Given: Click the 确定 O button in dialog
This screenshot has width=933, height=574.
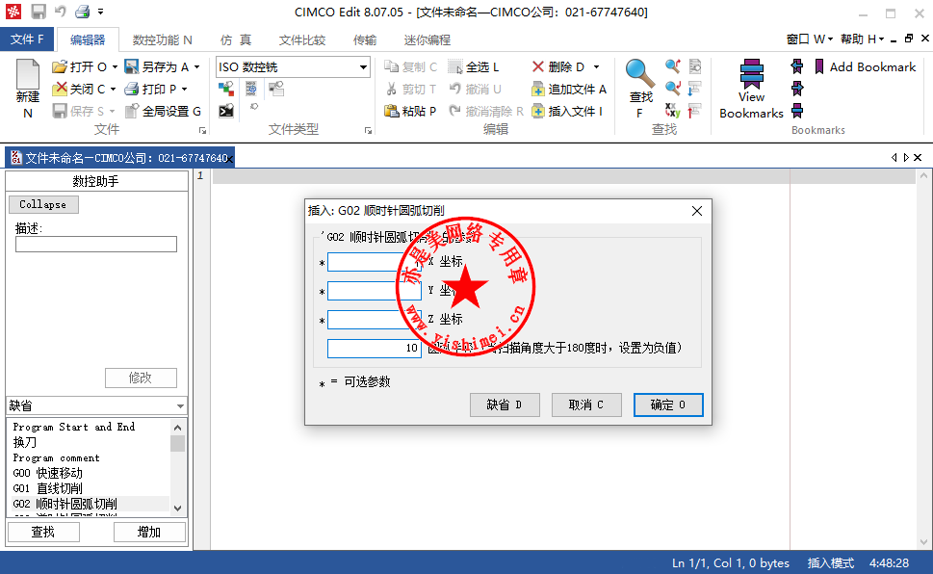Looking at the screenshot, I should coord(668,404).
